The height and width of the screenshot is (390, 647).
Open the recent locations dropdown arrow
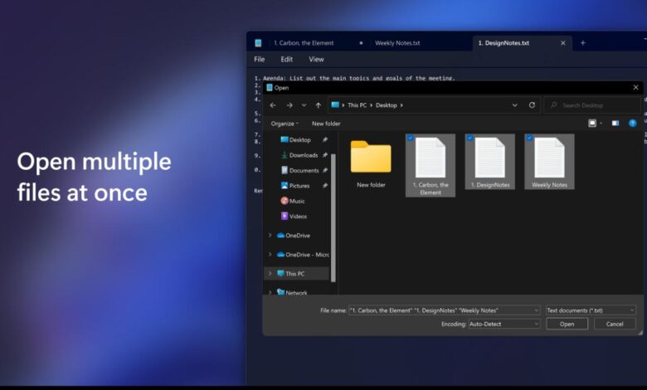pos(304,105)
